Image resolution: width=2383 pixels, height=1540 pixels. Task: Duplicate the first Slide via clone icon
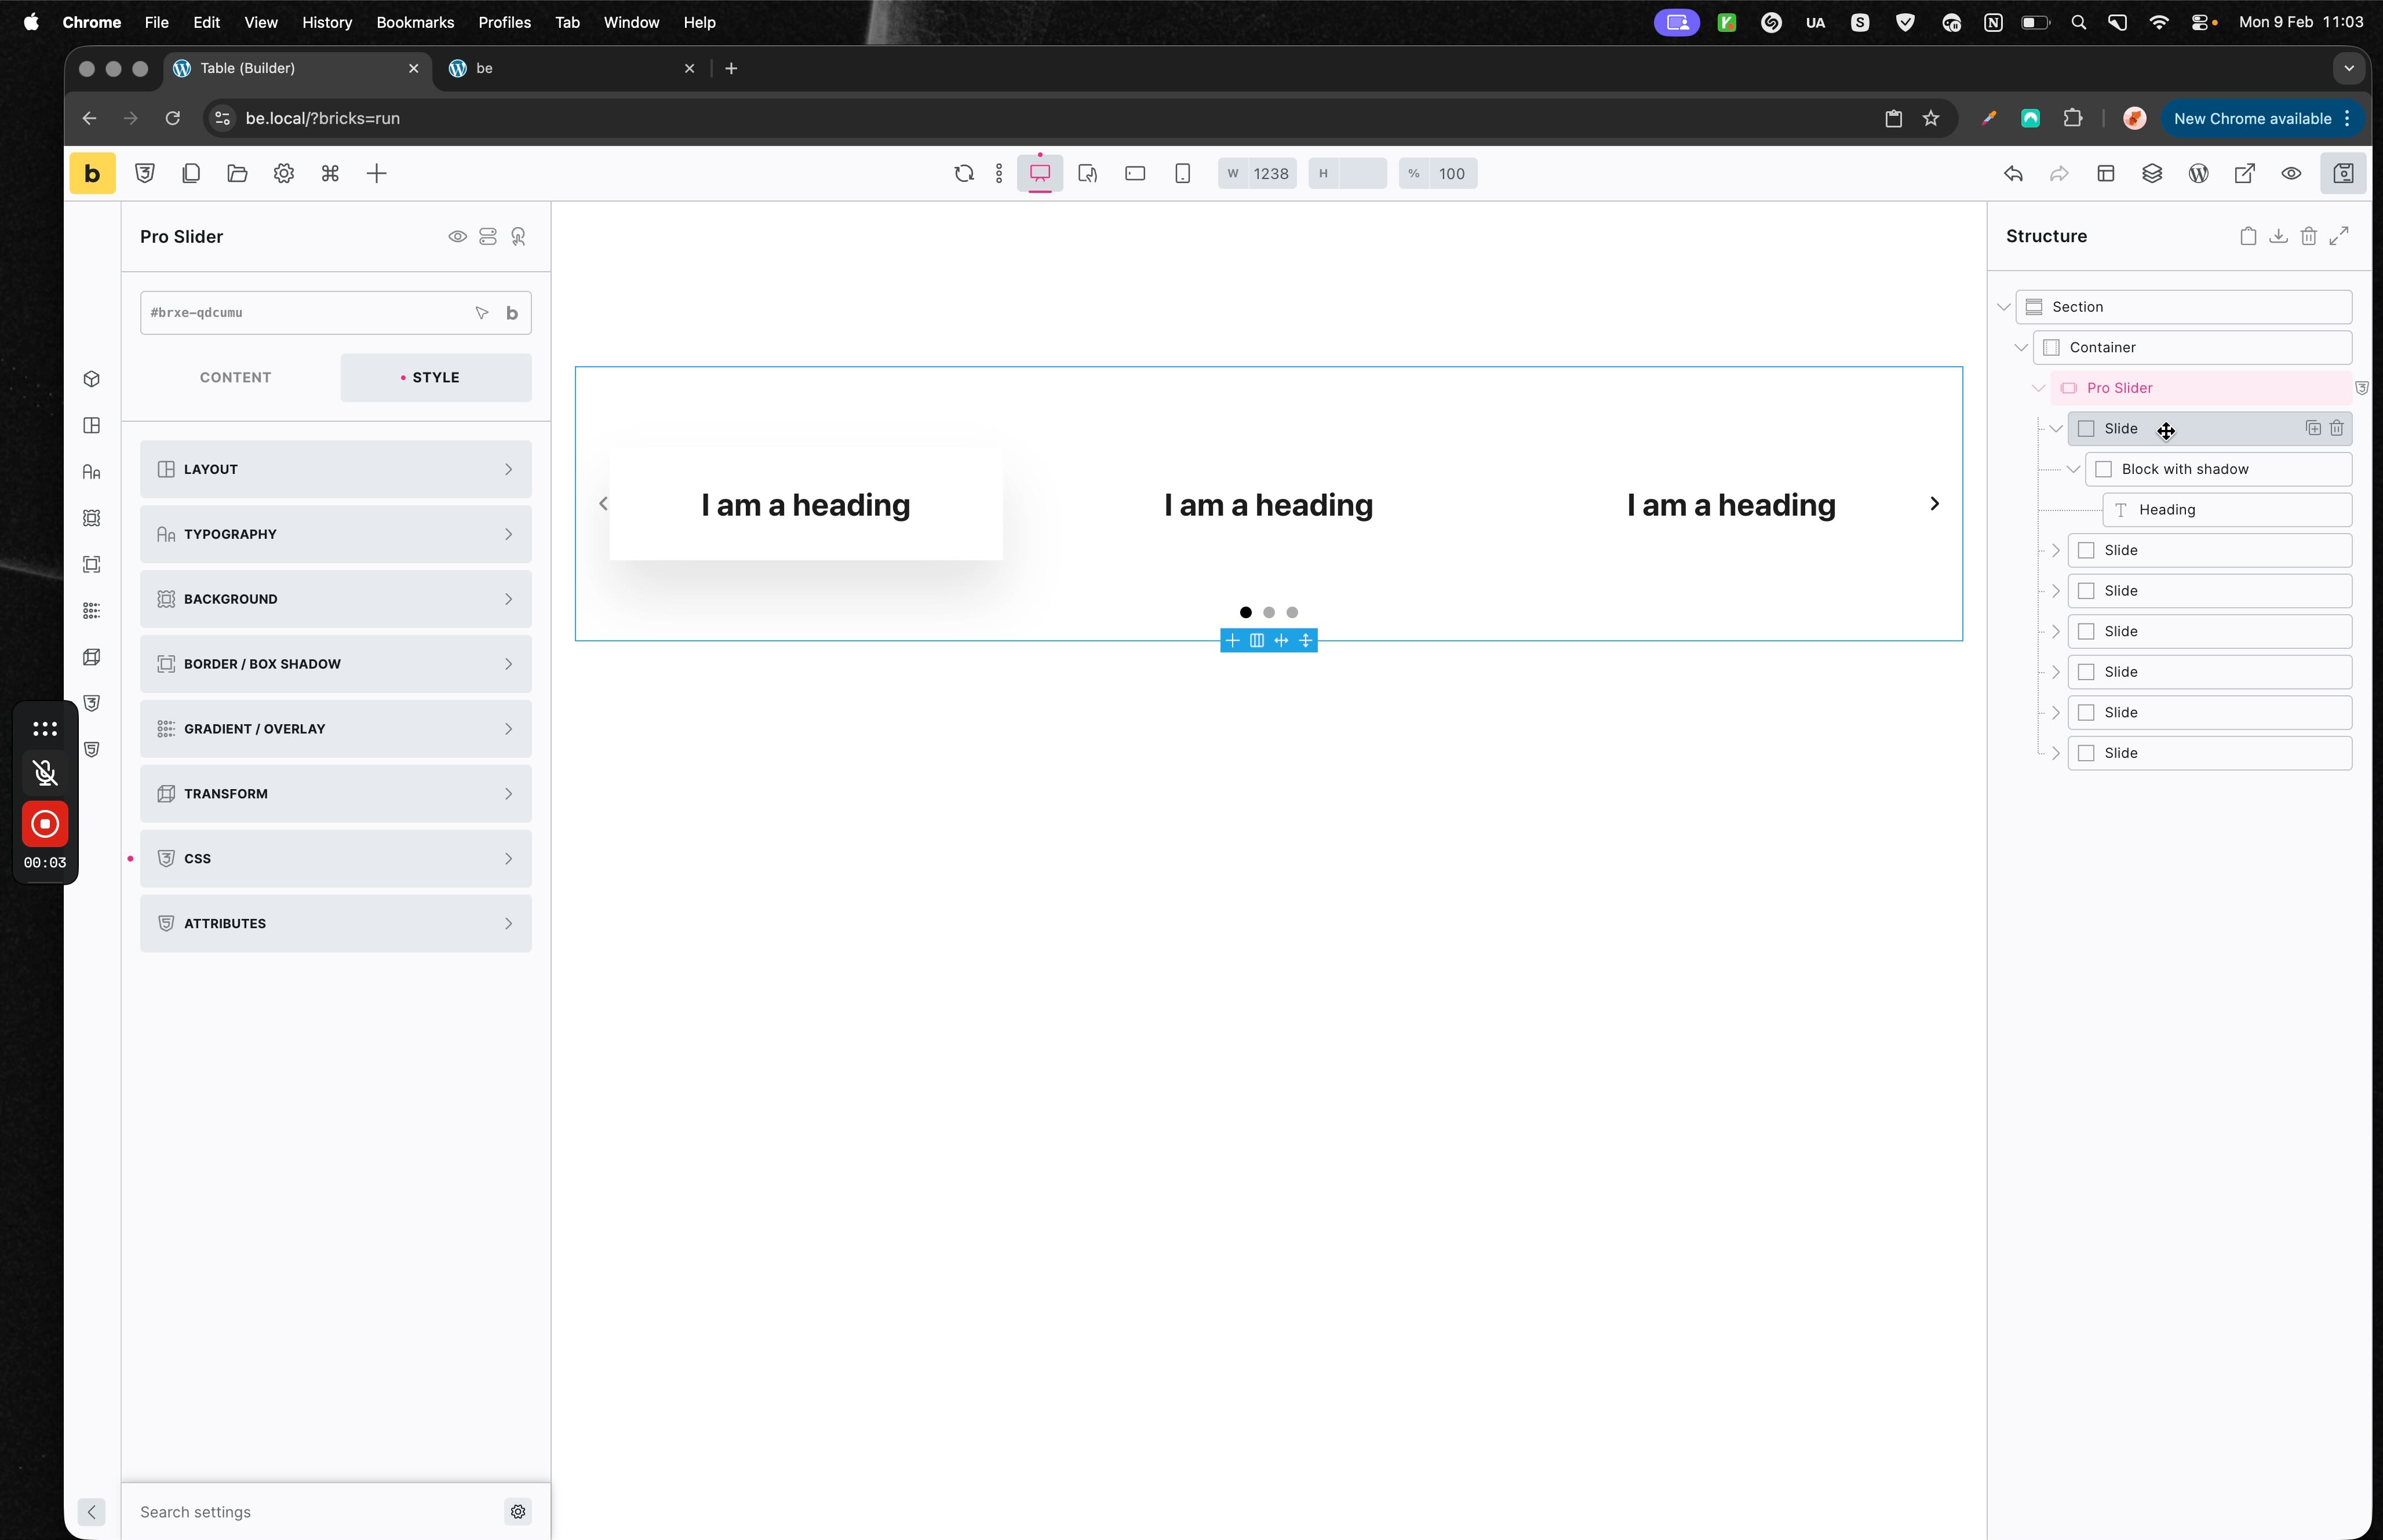tap(2313, 428)
